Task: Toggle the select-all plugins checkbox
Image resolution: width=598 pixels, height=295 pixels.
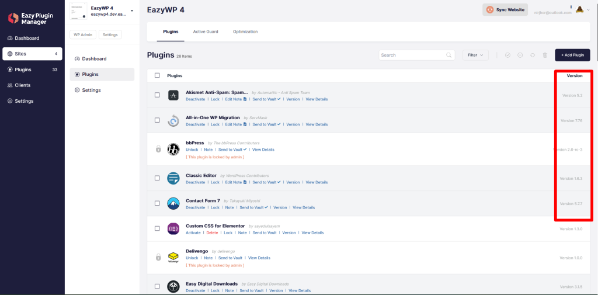Action: coord(157,75)
